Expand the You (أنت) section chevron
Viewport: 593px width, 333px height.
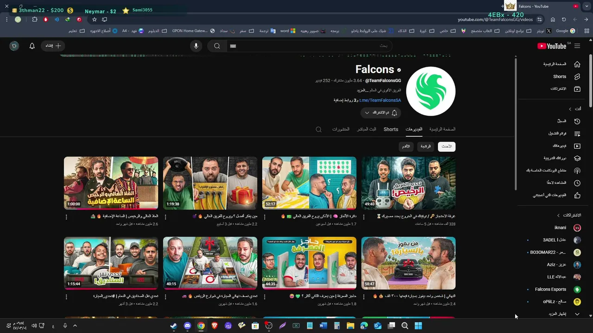point(570,109)
